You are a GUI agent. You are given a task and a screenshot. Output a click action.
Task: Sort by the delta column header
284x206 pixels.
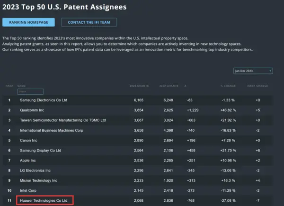point(186,86)
